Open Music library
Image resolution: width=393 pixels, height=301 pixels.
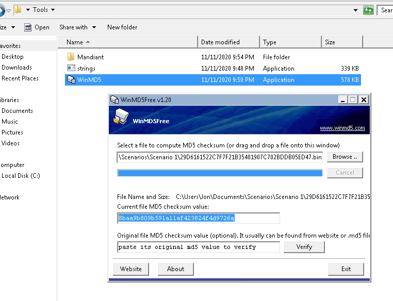tap(9, 122)
